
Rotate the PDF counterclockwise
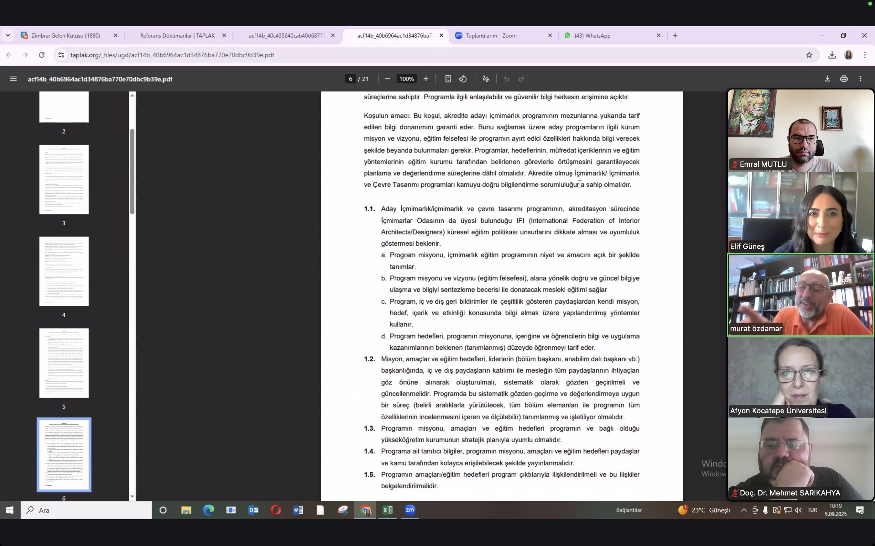463,79
